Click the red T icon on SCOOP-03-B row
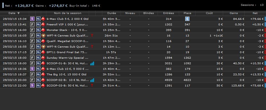The height and width of the screenshot is (110, 266). (92, 85)
